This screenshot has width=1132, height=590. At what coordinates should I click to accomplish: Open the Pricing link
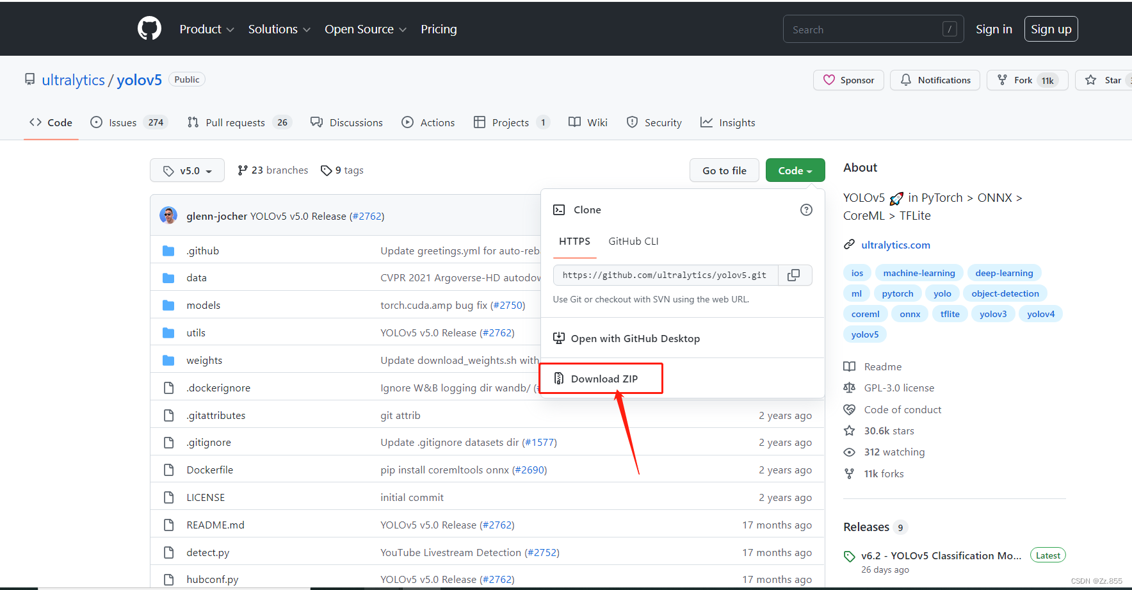(x=439, y=29)
